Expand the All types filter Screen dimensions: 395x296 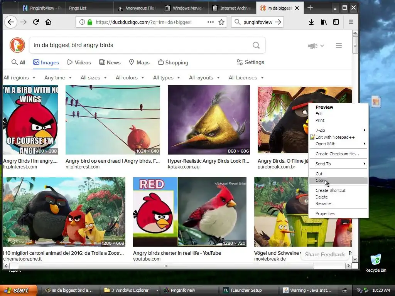[x=167, y=77]
